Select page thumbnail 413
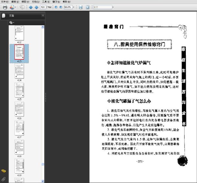Viewport: 197px width, 183px height. tap(19, 52)
